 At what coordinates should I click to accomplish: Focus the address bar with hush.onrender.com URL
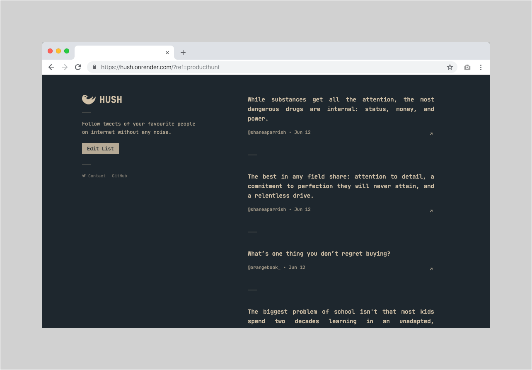(272, 67)
